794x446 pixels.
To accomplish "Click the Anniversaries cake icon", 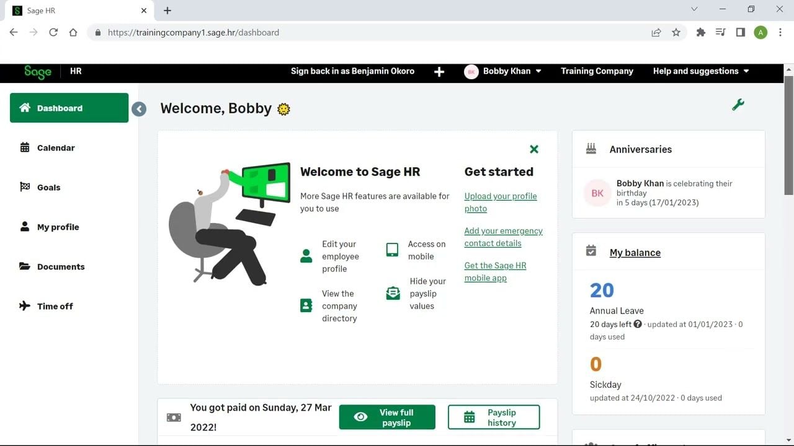I will click(591, 149).
